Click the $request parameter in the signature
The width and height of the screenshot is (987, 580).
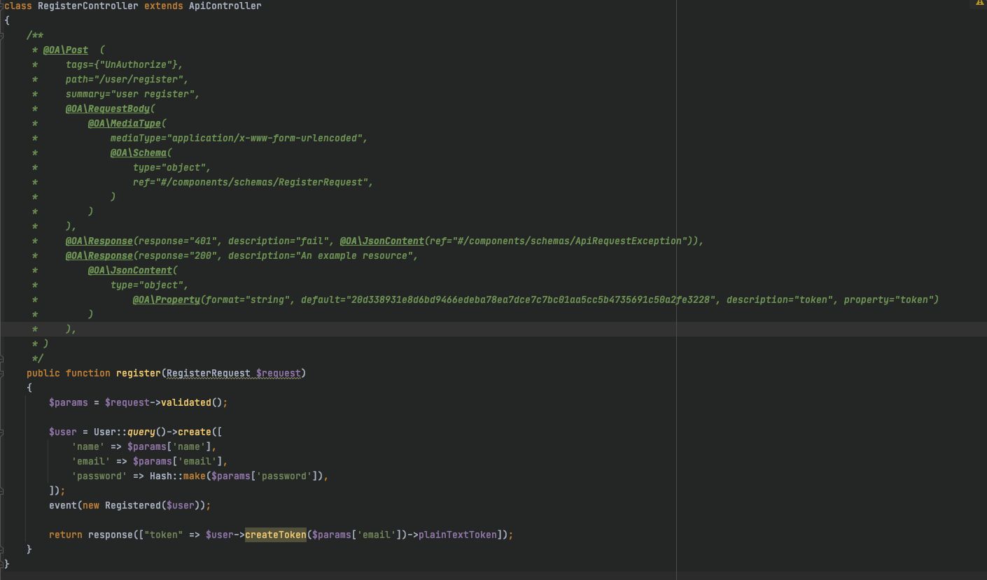[x=279, y=373]
